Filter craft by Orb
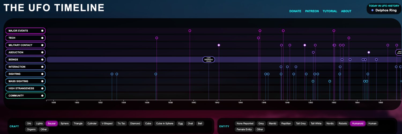The width and height of the screenshot is (402, 134). 29,124
